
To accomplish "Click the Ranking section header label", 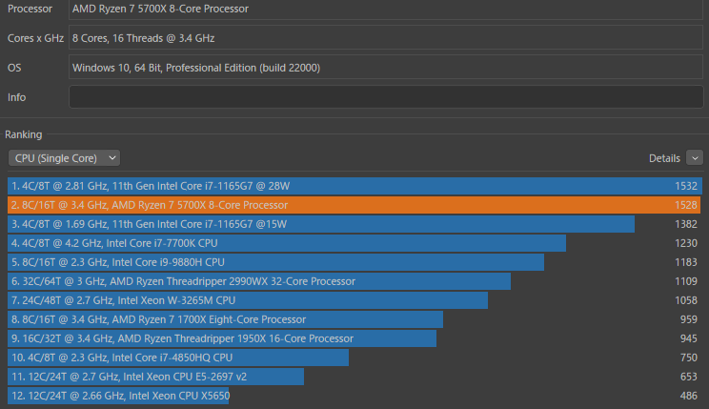I will [x=24, y=134].
